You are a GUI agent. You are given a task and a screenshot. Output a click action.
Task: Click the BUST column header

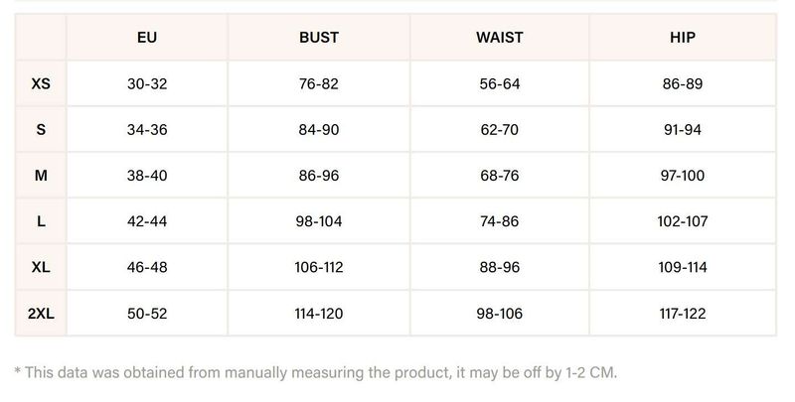(319, 38)
